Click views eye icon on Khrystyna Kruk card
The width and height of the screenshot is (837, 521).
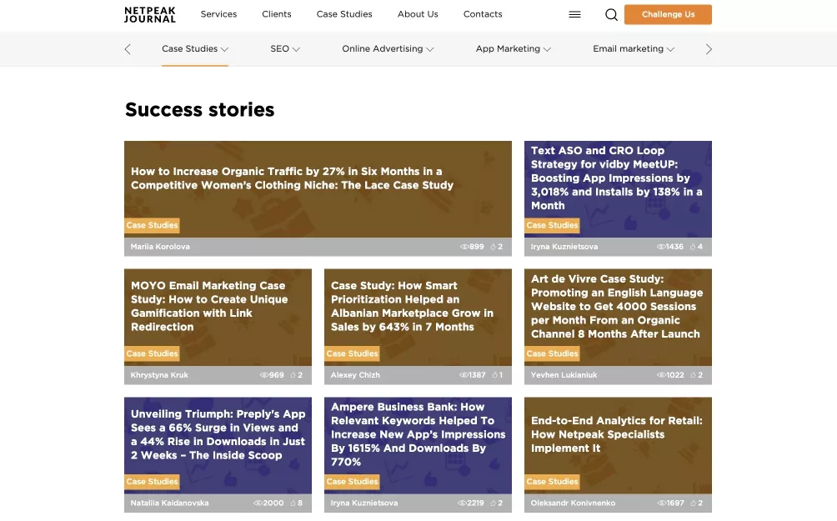[x=263, y=375]
